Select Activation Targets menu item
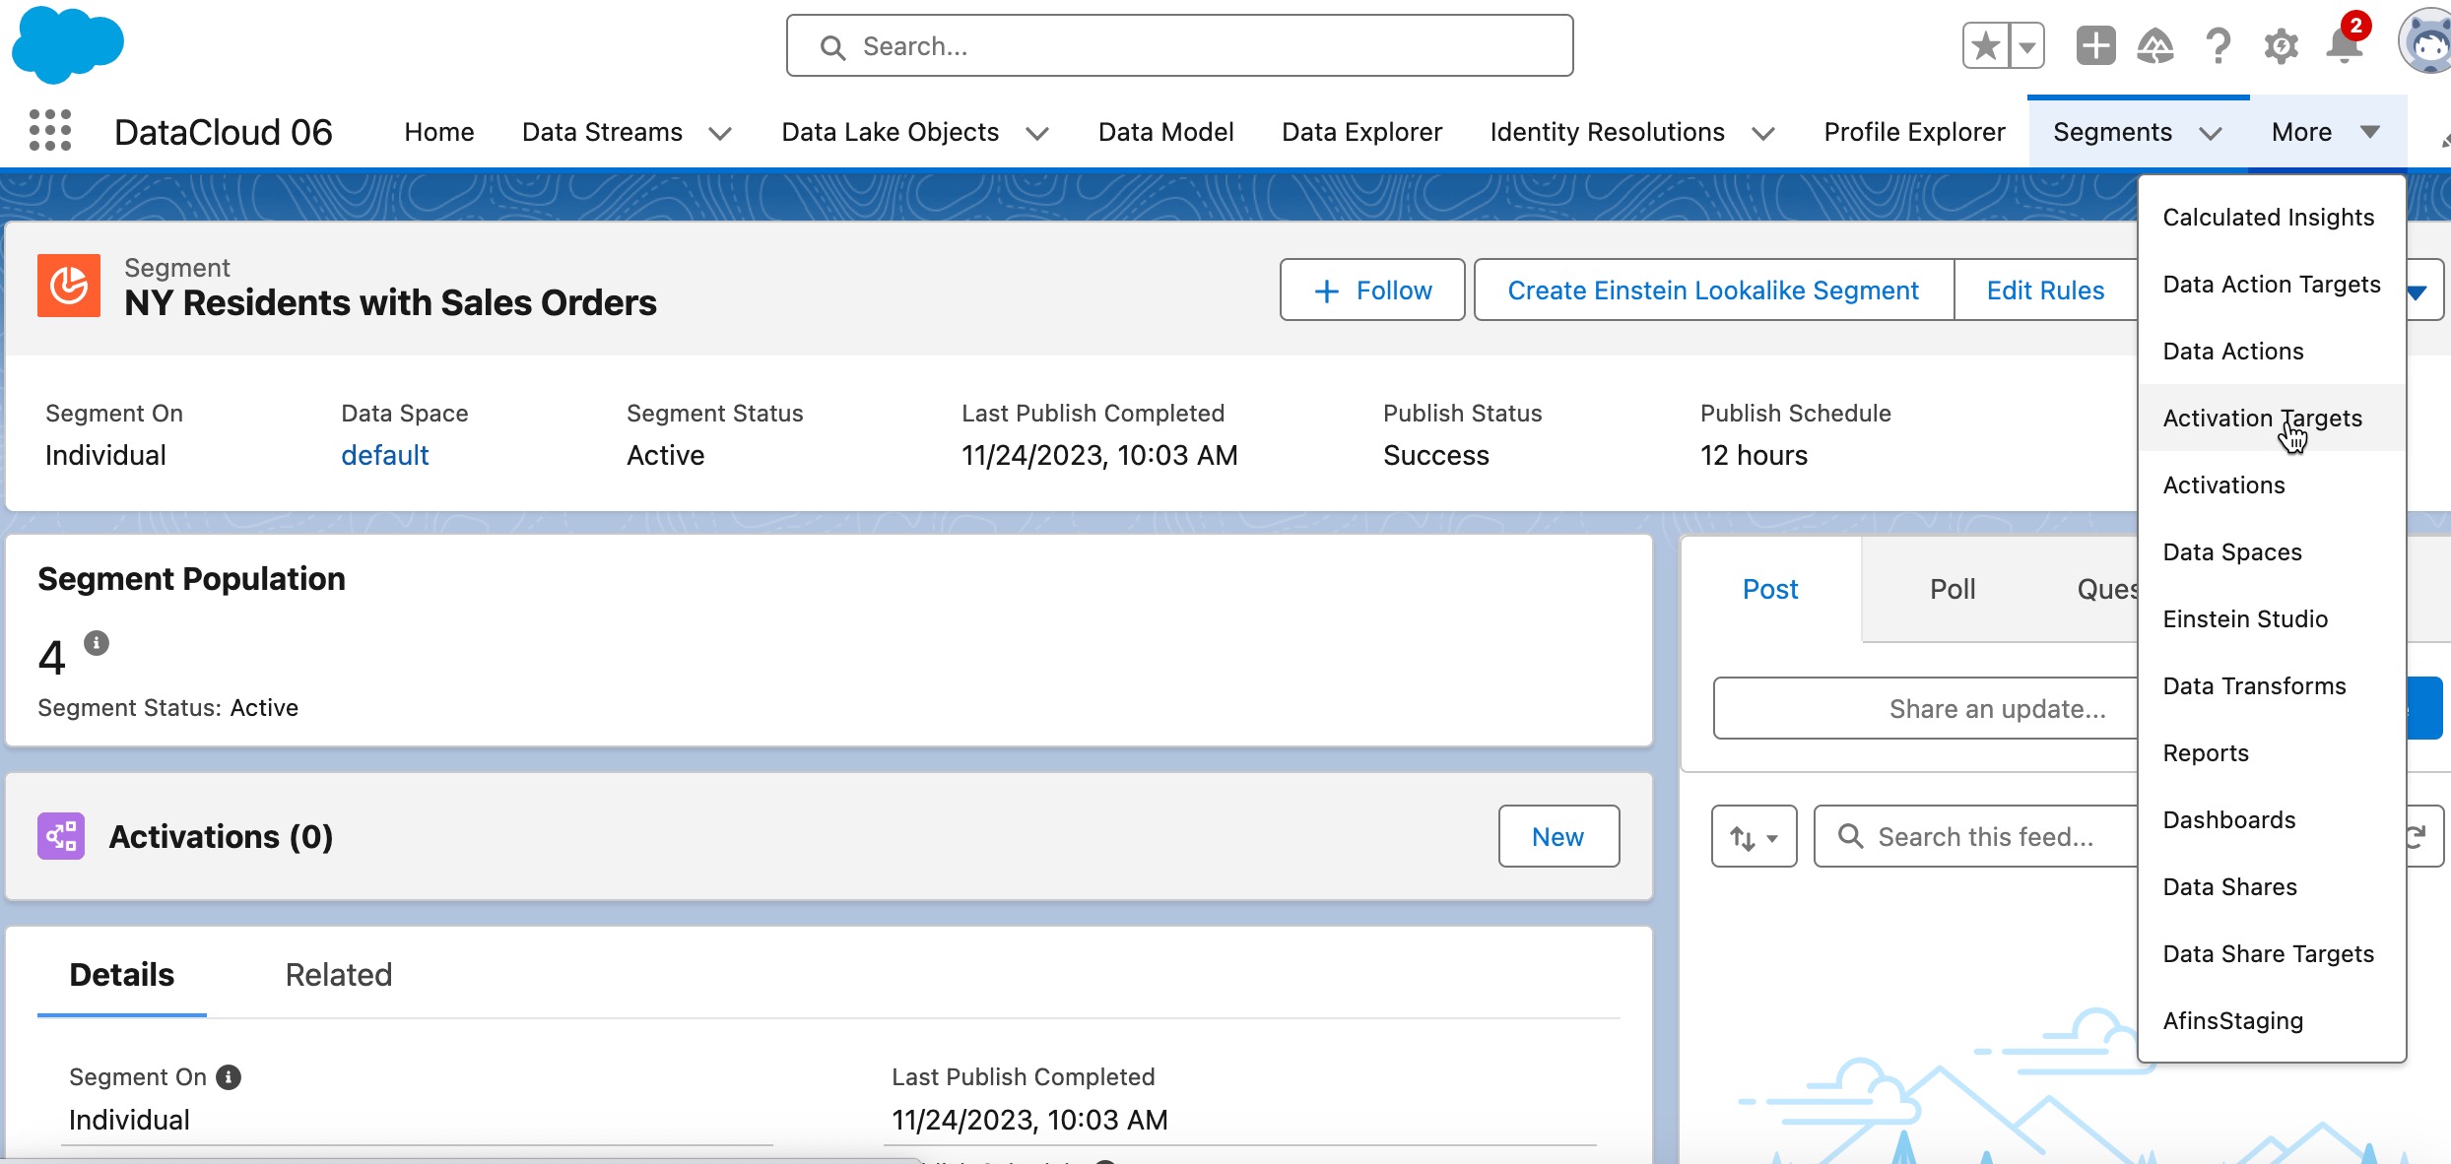 (2272, 419)
